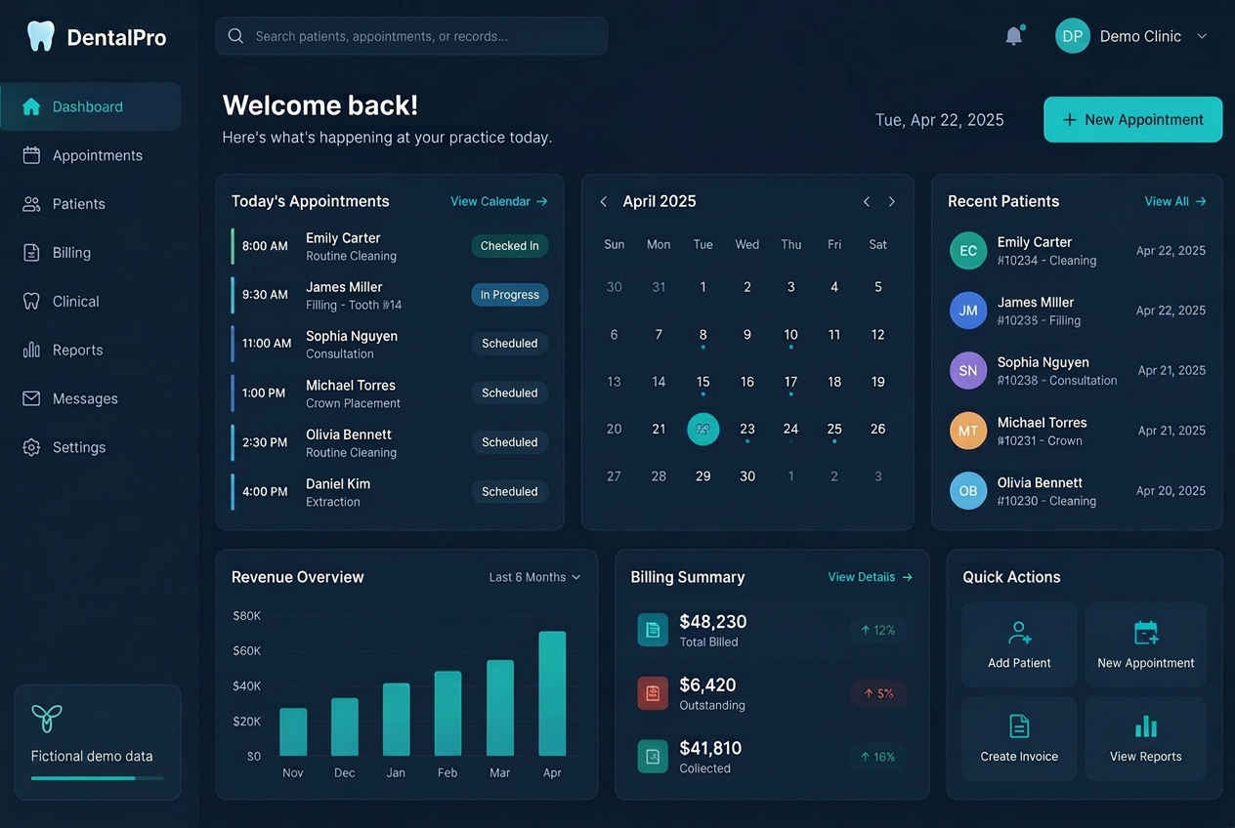Image resolution: width=1235 pixels, height=828 pixels.
Task: Open the View Calendar link
Action: click(498, 201)
